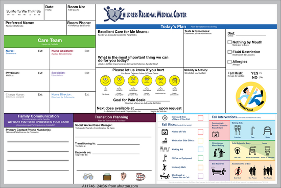Click the Goal for Pain Scale blank

coord(158,100)
